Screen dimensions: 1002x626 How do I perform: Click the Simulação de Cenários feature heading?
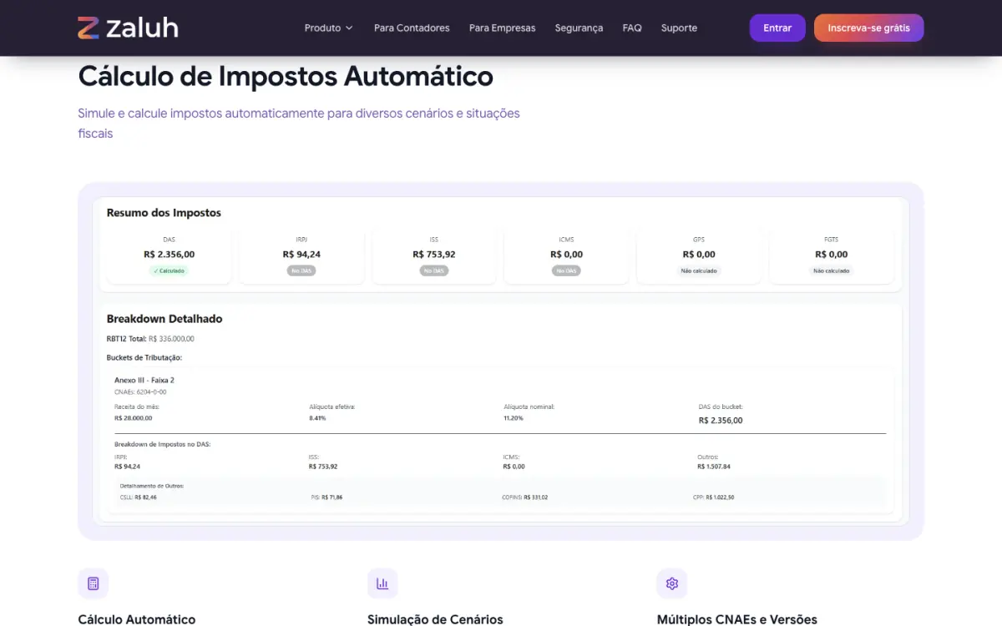click(x=435, y=619)
